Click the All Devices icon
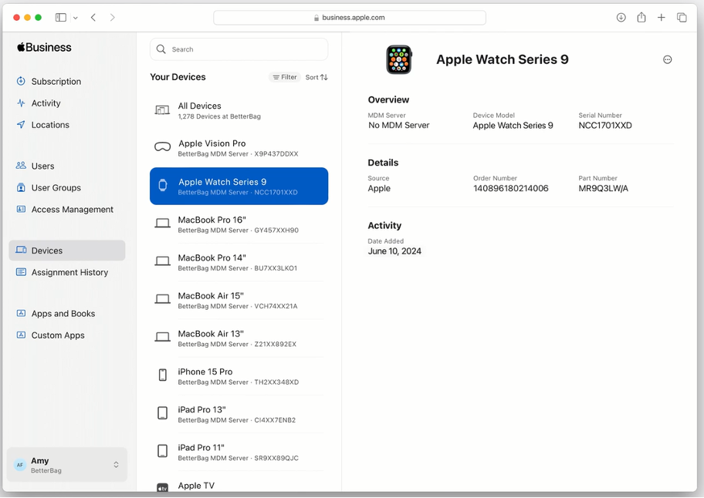 (x=162, y=109)
